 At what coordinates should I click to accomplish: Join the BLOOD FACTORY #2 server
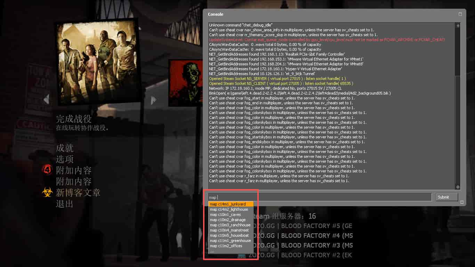pos(300,255)
